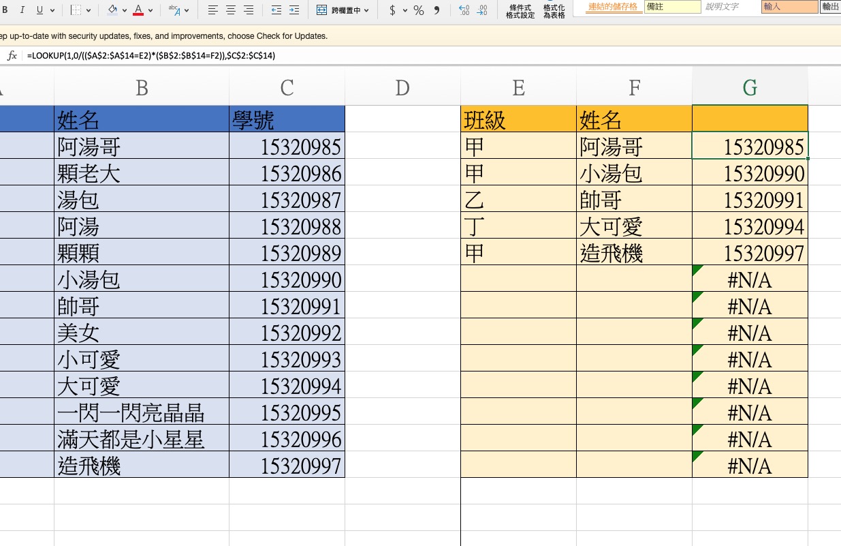
Task: Click the align left icon
Action: pyautogui.click(x=213, y=10)
